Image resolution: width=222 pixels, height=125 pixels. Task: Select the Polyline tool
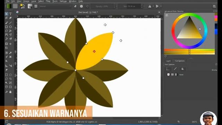coord(10,31)
